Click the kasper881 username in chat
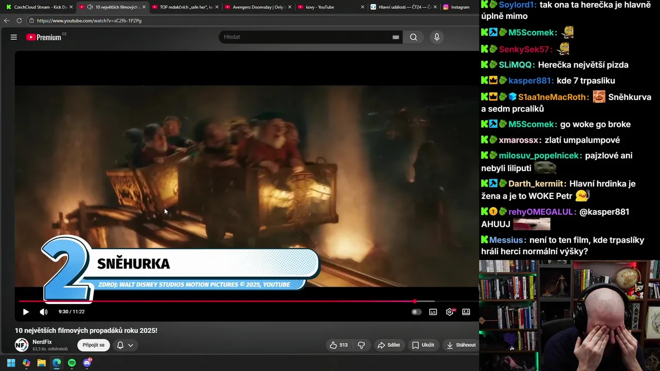 pyautogui.click(x=531, y=80)
